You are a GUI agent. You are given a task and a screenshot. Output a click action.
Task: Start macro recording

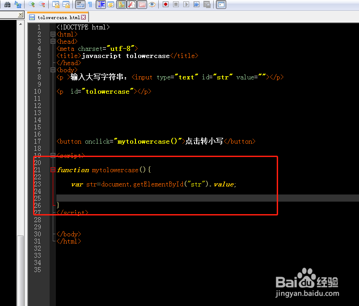pos(165,4)
